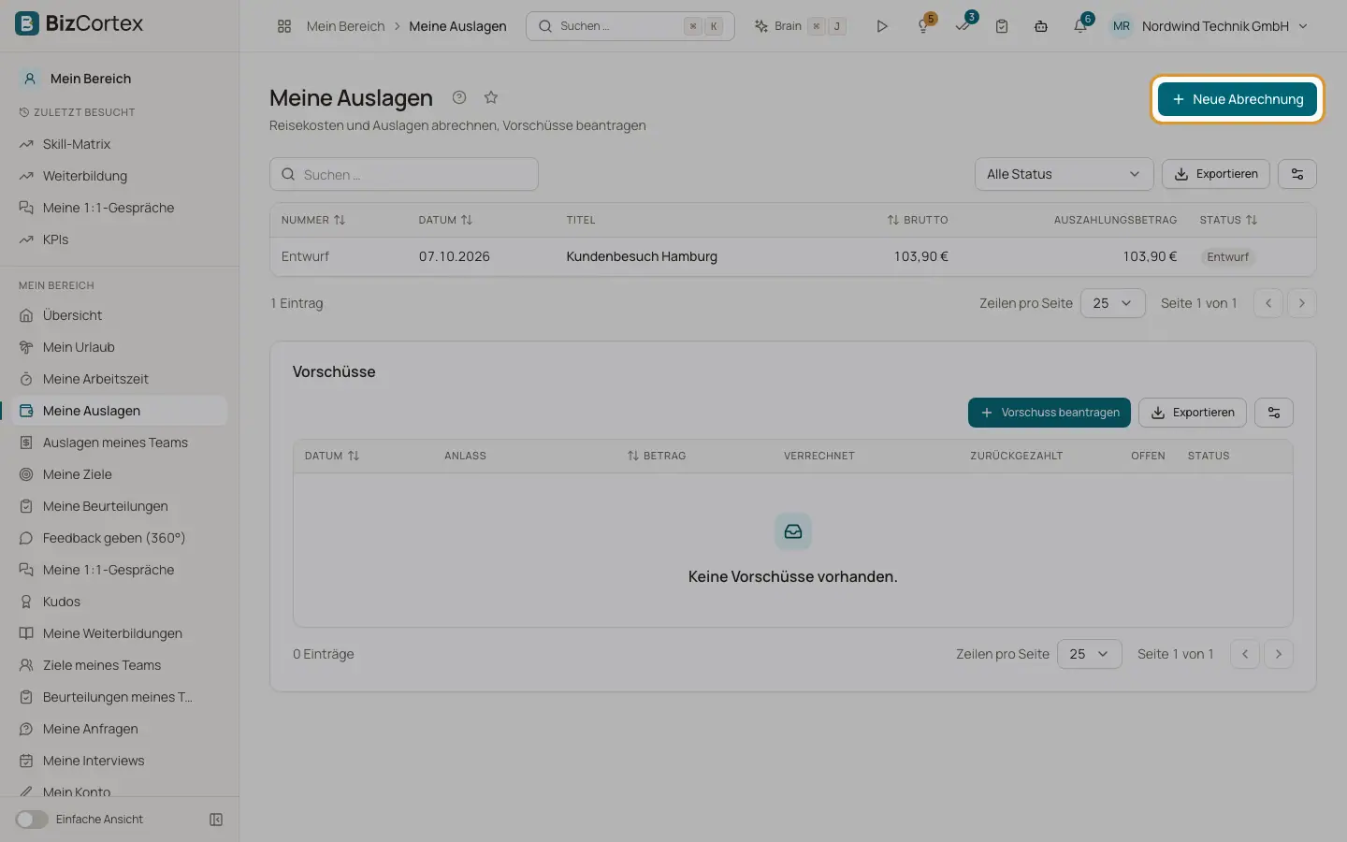This screenshot has height=842, width=1347.
Task: Open the lightbulb tips icon
Action: pos(924,26)
